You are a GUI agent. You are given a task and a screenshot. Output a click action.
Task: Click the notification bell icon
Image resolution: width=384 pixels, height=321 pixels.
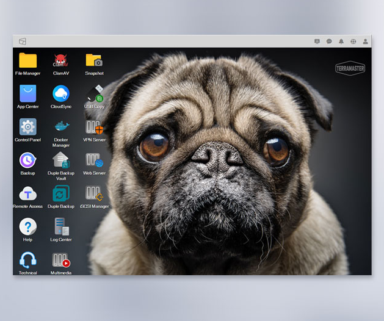point(341,41)
